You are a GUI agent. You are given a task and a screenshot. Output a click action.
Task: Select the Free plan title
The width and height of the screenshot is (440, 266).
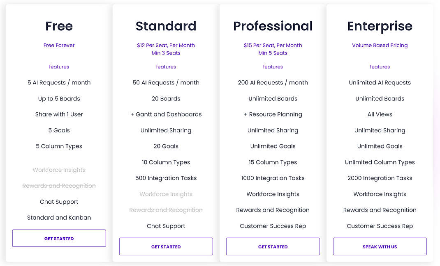point(59,26)
